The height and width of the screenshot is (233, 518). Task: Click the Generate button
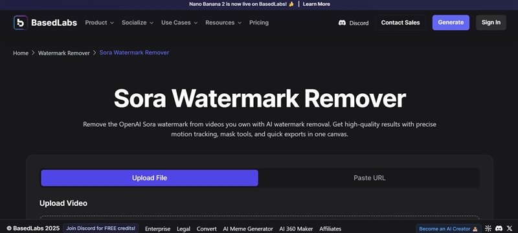(x=451, y=23)
